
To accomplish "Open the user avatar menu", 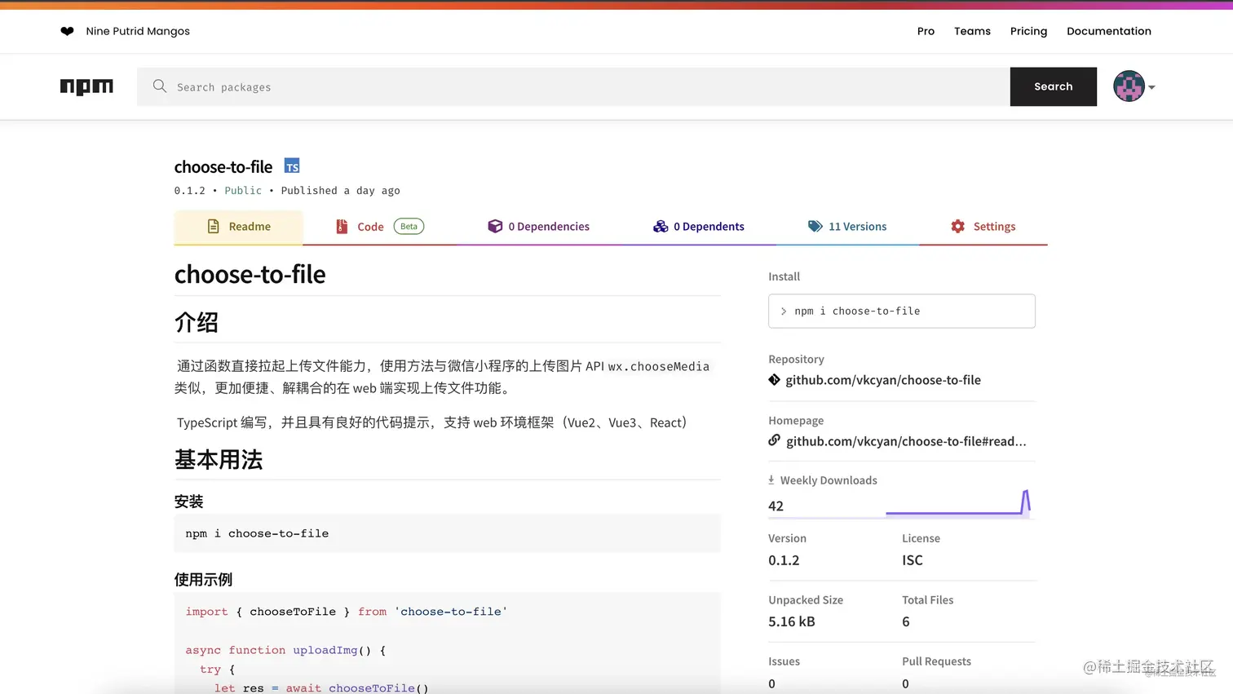I will click(x=1129, y=86).
